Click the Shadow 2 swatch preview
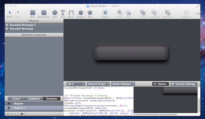 coord(9,108)
